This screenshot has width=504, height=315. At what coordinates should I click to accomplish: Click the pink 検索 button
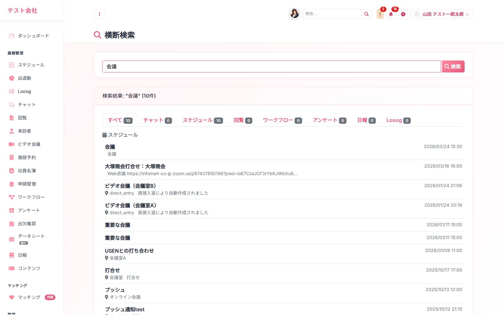pyautogui.click(x=453, y=66)
